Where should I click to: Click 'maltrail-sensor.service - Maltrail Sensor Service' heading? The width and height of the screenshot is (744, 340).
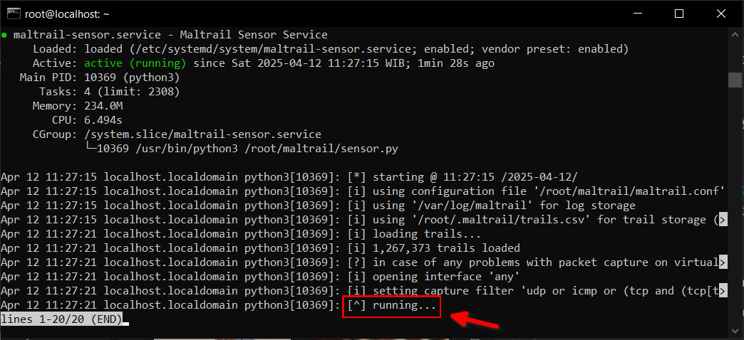tap(170, 35)
